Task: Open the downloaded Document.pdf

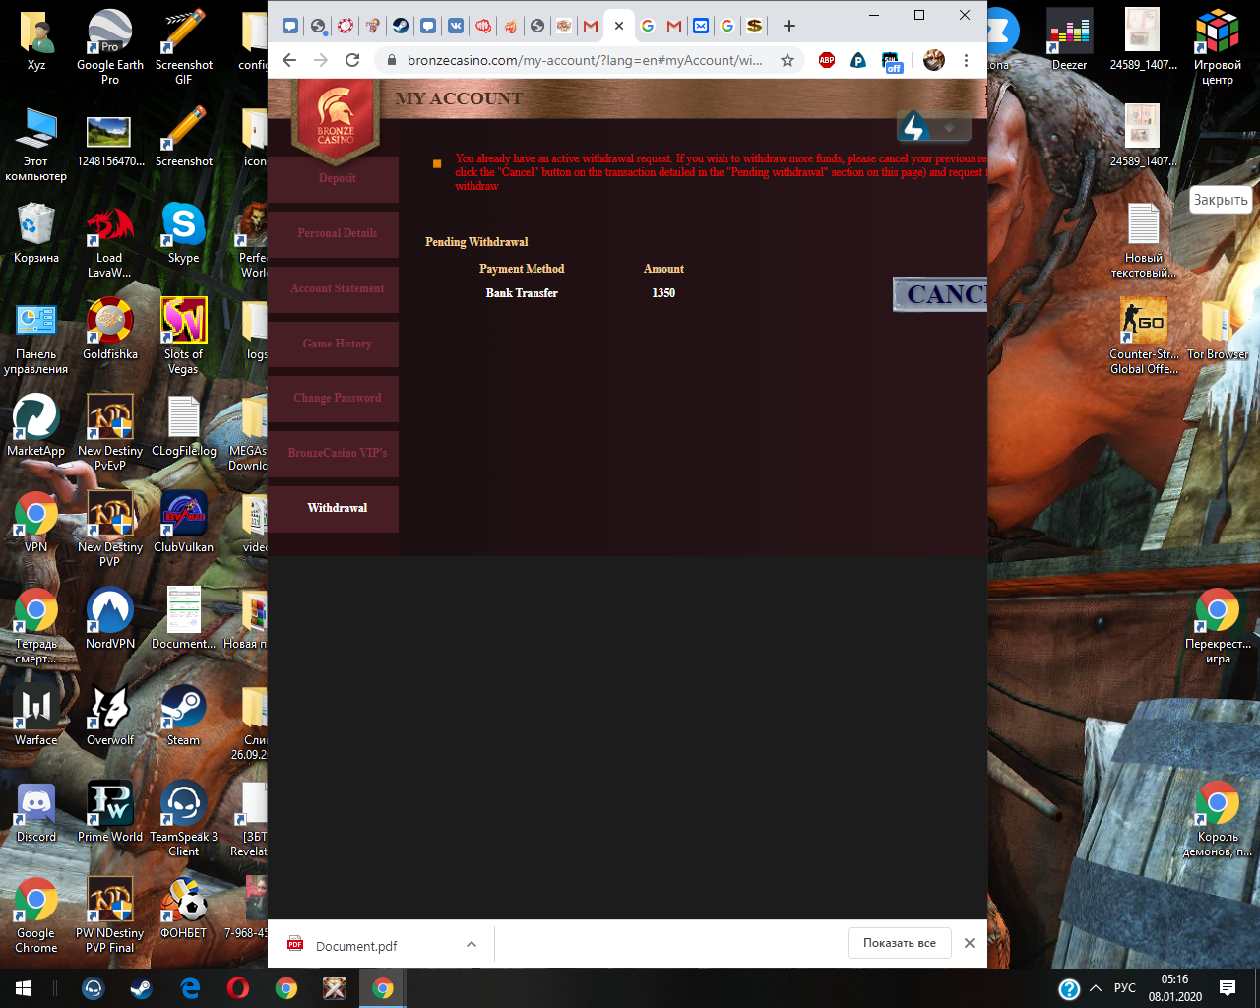Action: click(x=355, y=946)
